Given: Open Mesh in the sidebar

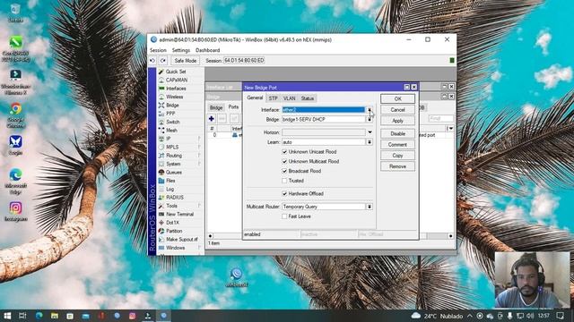Looking at the screenshot, I should (x=171, y=131).
